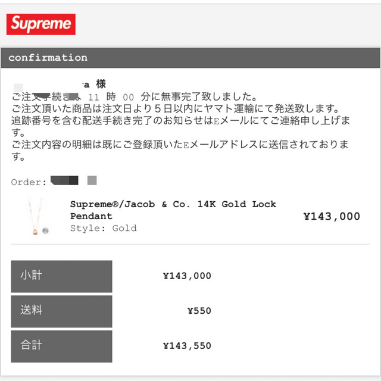The image size is (381, 381).
Task: Click the small gray square beside order number
Action: click(x=92, y=180)
